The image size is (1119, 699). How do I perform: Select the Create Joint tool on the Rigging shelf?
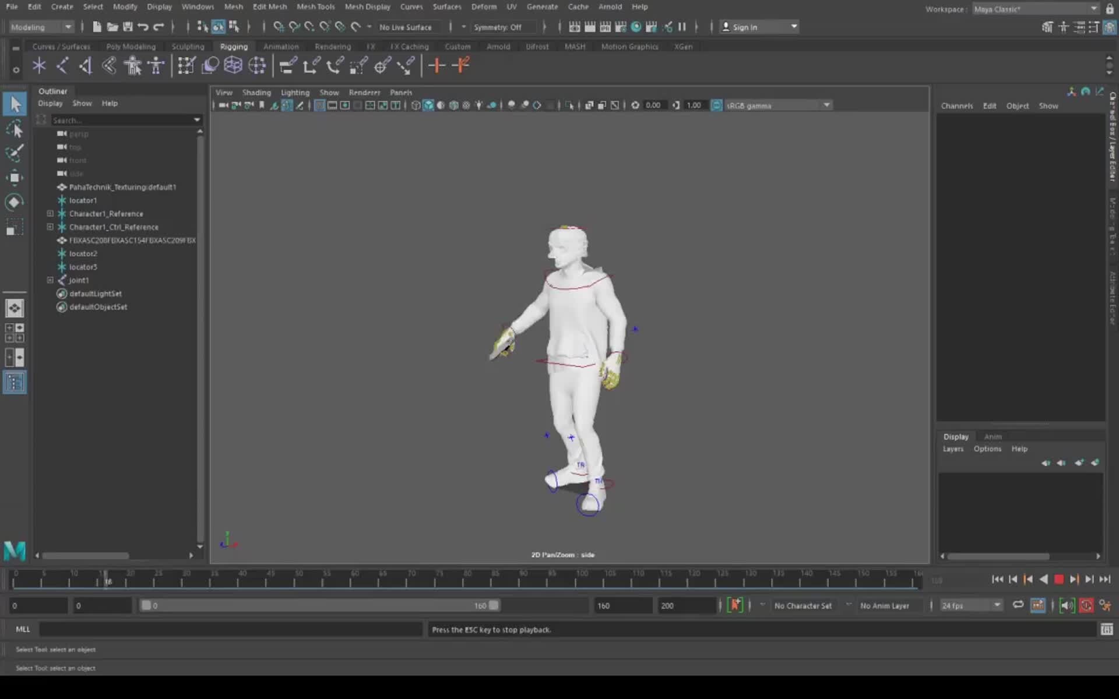[x=39, y=65]
